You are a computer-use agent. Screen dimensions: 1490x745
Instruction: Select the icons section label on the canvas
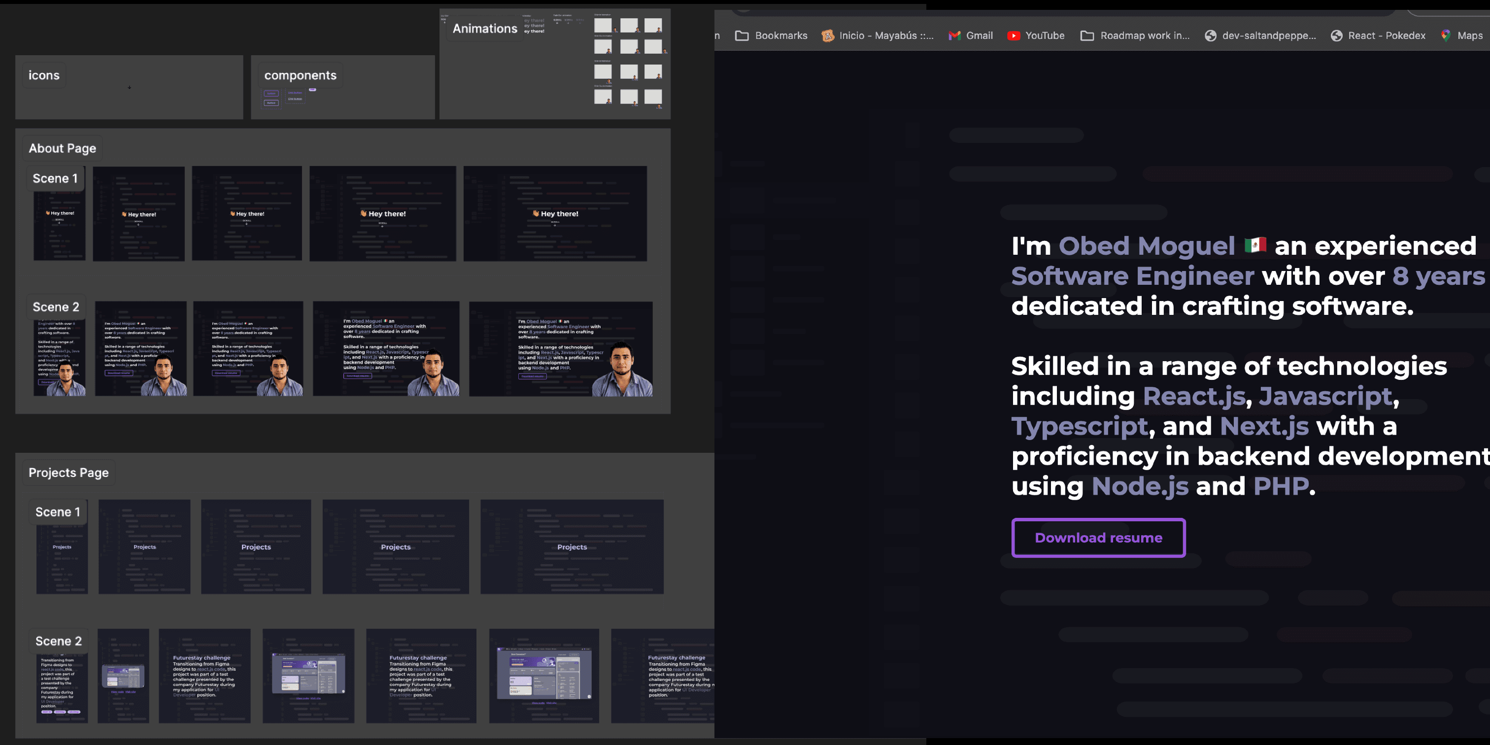[x=44, y=75]
